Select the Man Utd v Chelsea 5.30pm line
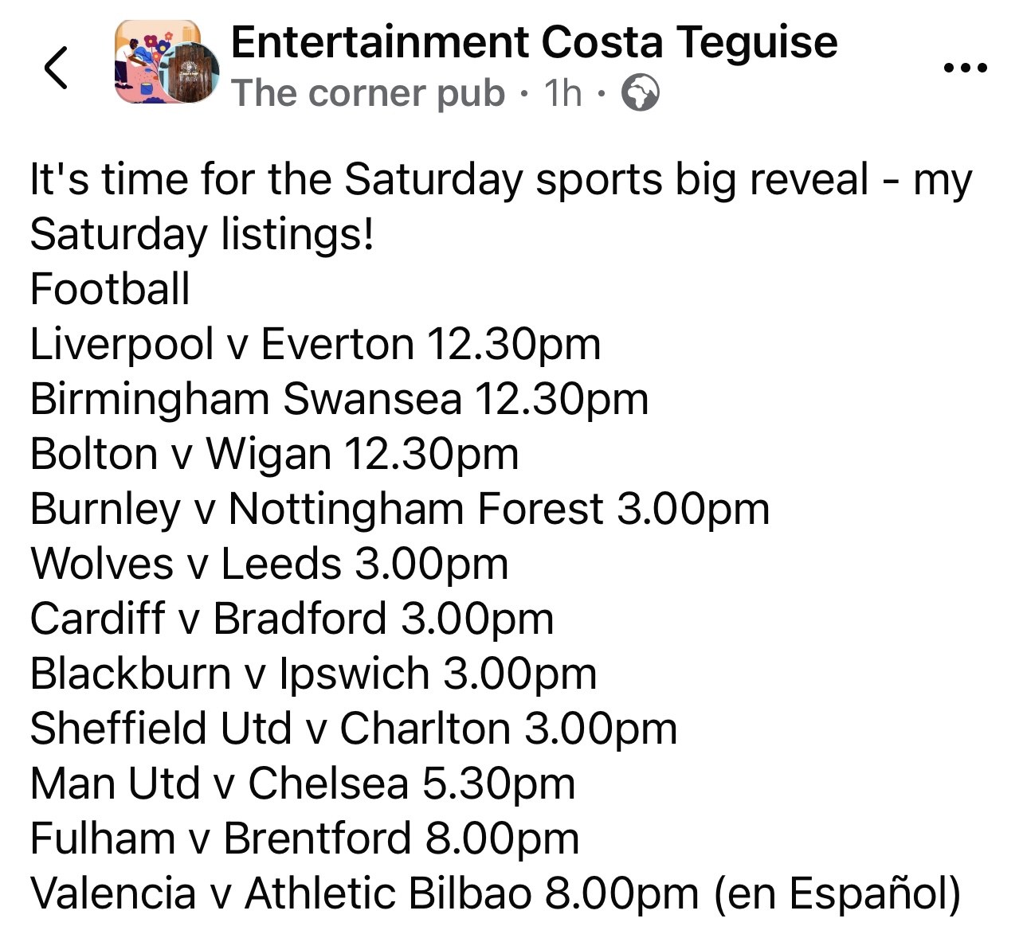This screenshot has width=1023, height=934. (303, 784)
